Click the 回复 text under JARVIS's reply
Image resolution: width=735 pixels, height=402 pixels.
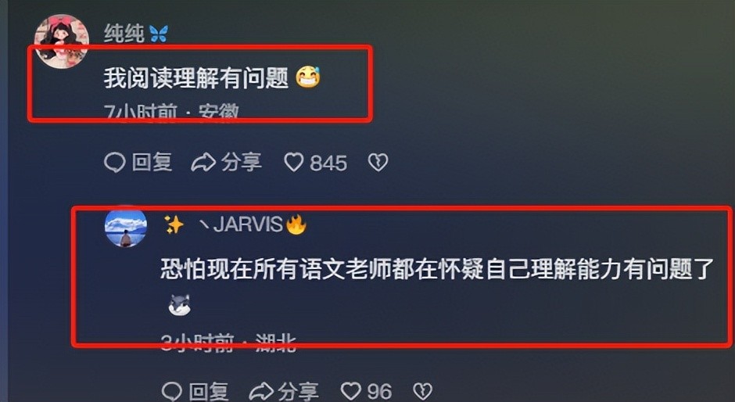point(209,391)
